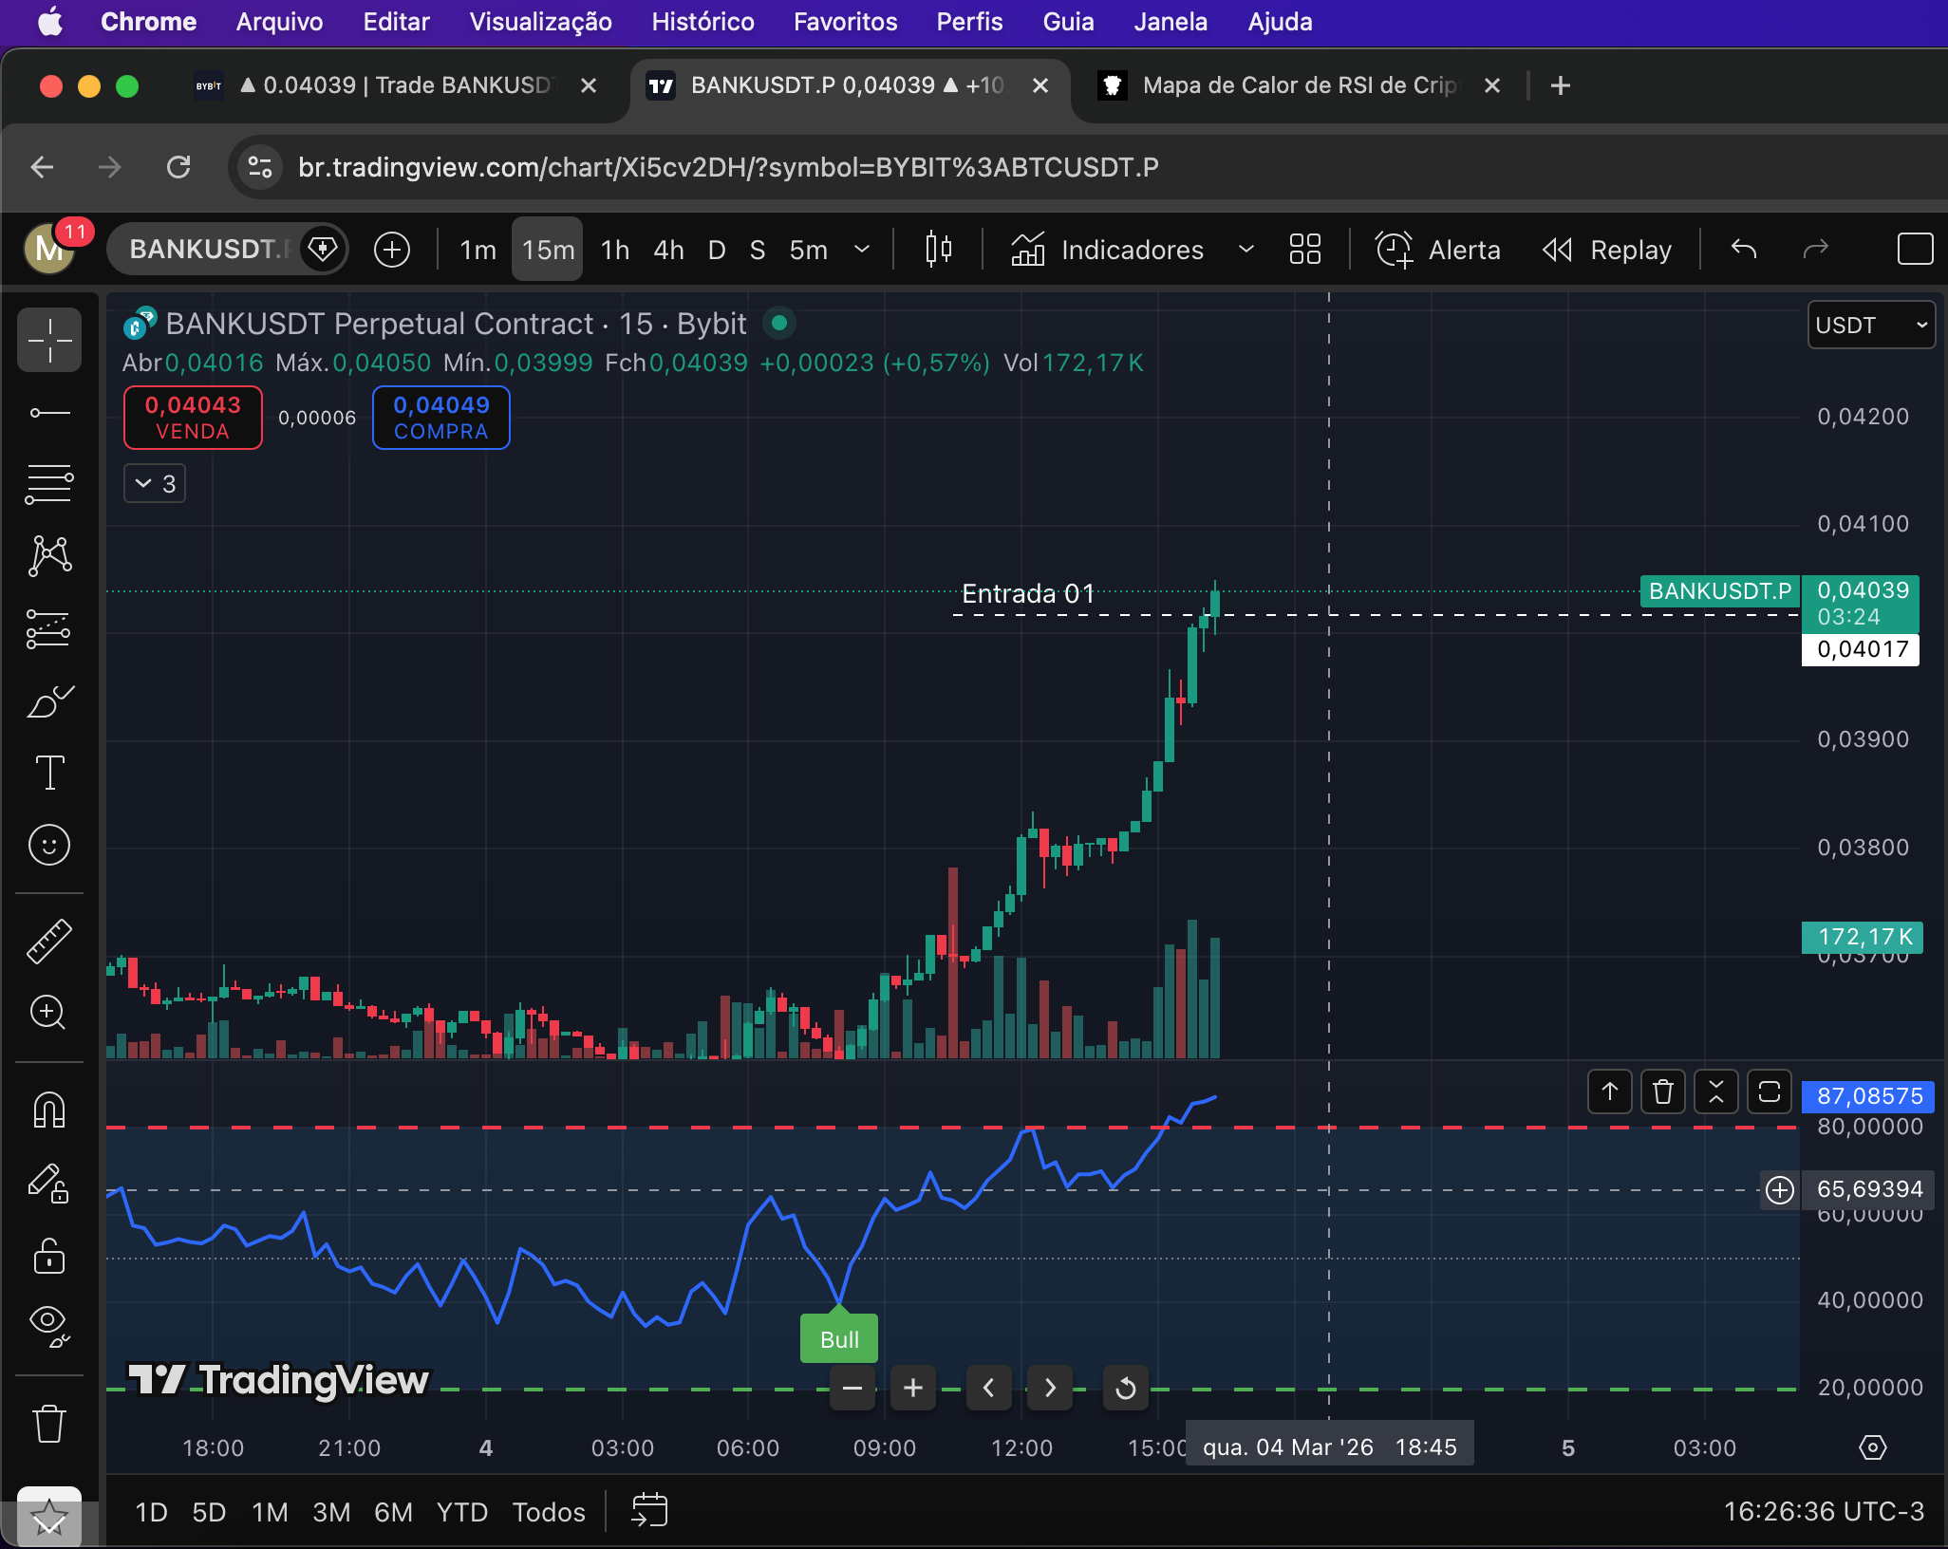The width and height of the screenshot is (1948, 1549).
Task: Open the timeframe interval dropdown chevron
Action: coord(862,250)
